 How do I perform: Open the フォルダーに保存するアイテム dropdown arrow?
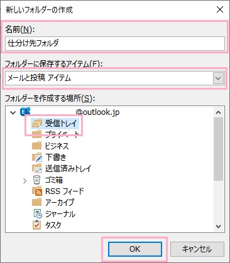click(x=218, y=78)
